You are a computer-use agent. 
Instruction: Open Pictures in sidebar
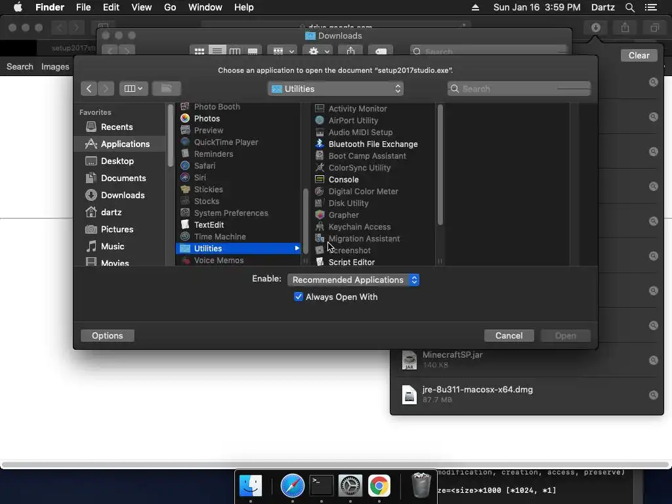117,230
